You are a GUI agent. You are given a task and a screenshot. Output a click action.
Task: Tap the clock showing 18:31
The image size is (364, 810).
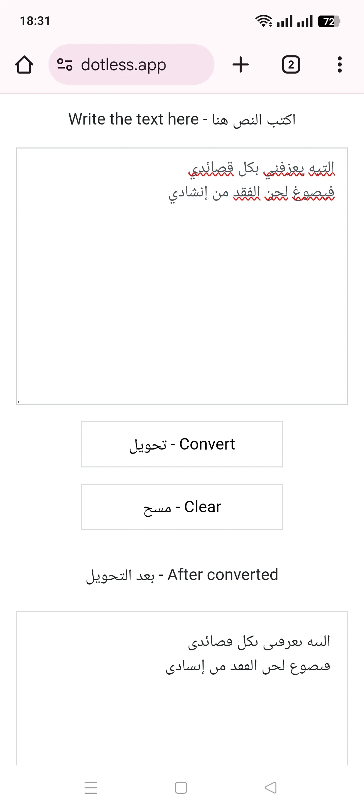click(x=34, y=21)
